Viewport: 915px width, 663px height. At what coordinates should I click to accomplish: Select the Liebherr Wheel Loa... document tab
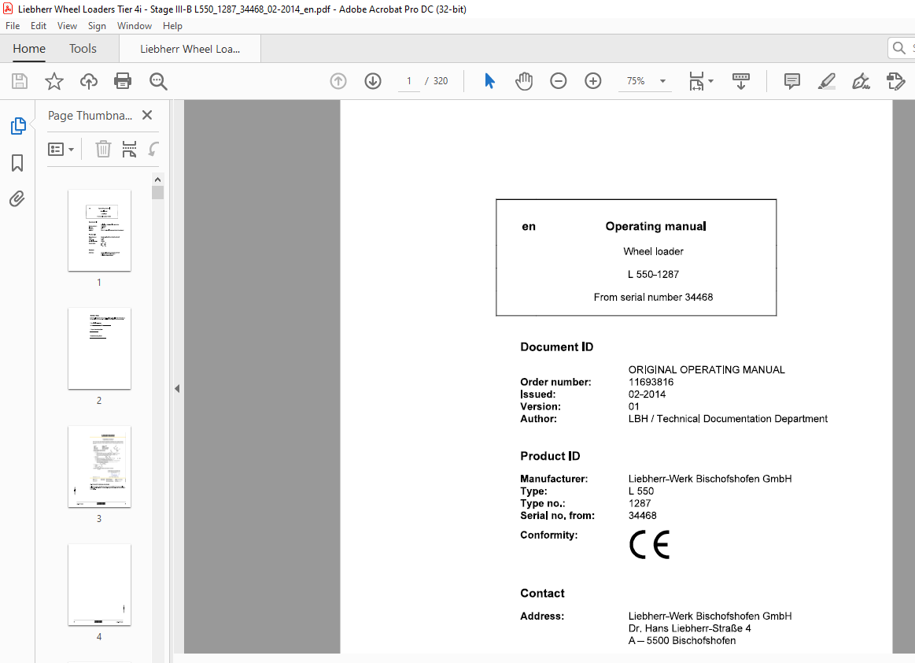[190, 49]
